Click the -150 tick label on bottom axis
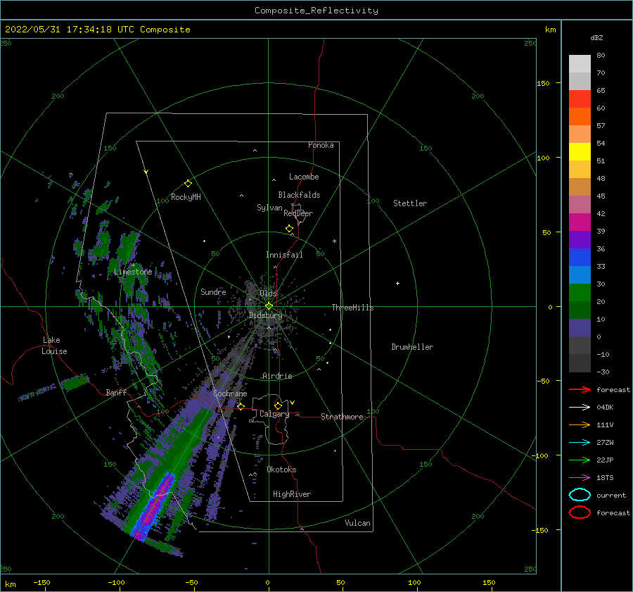 click(x=41, y=582)
